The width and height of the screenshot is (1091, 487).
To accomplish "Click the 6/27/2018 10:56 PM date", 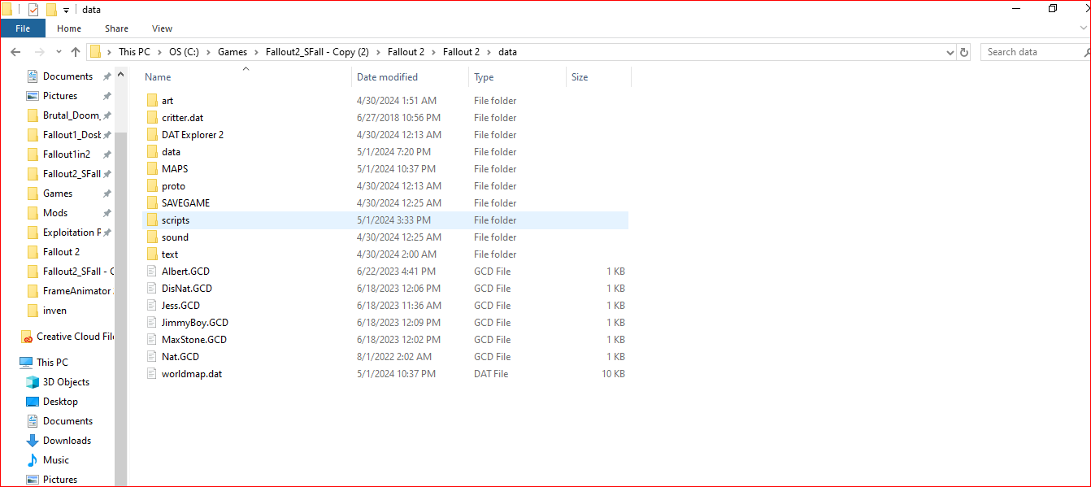I will tap(399, 118).
